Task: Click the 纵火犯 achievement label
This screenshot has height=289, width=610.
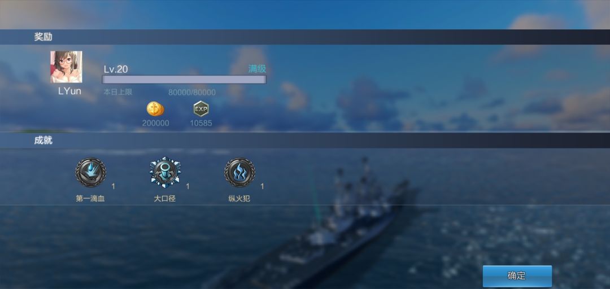Action: [x=239, y=199]
